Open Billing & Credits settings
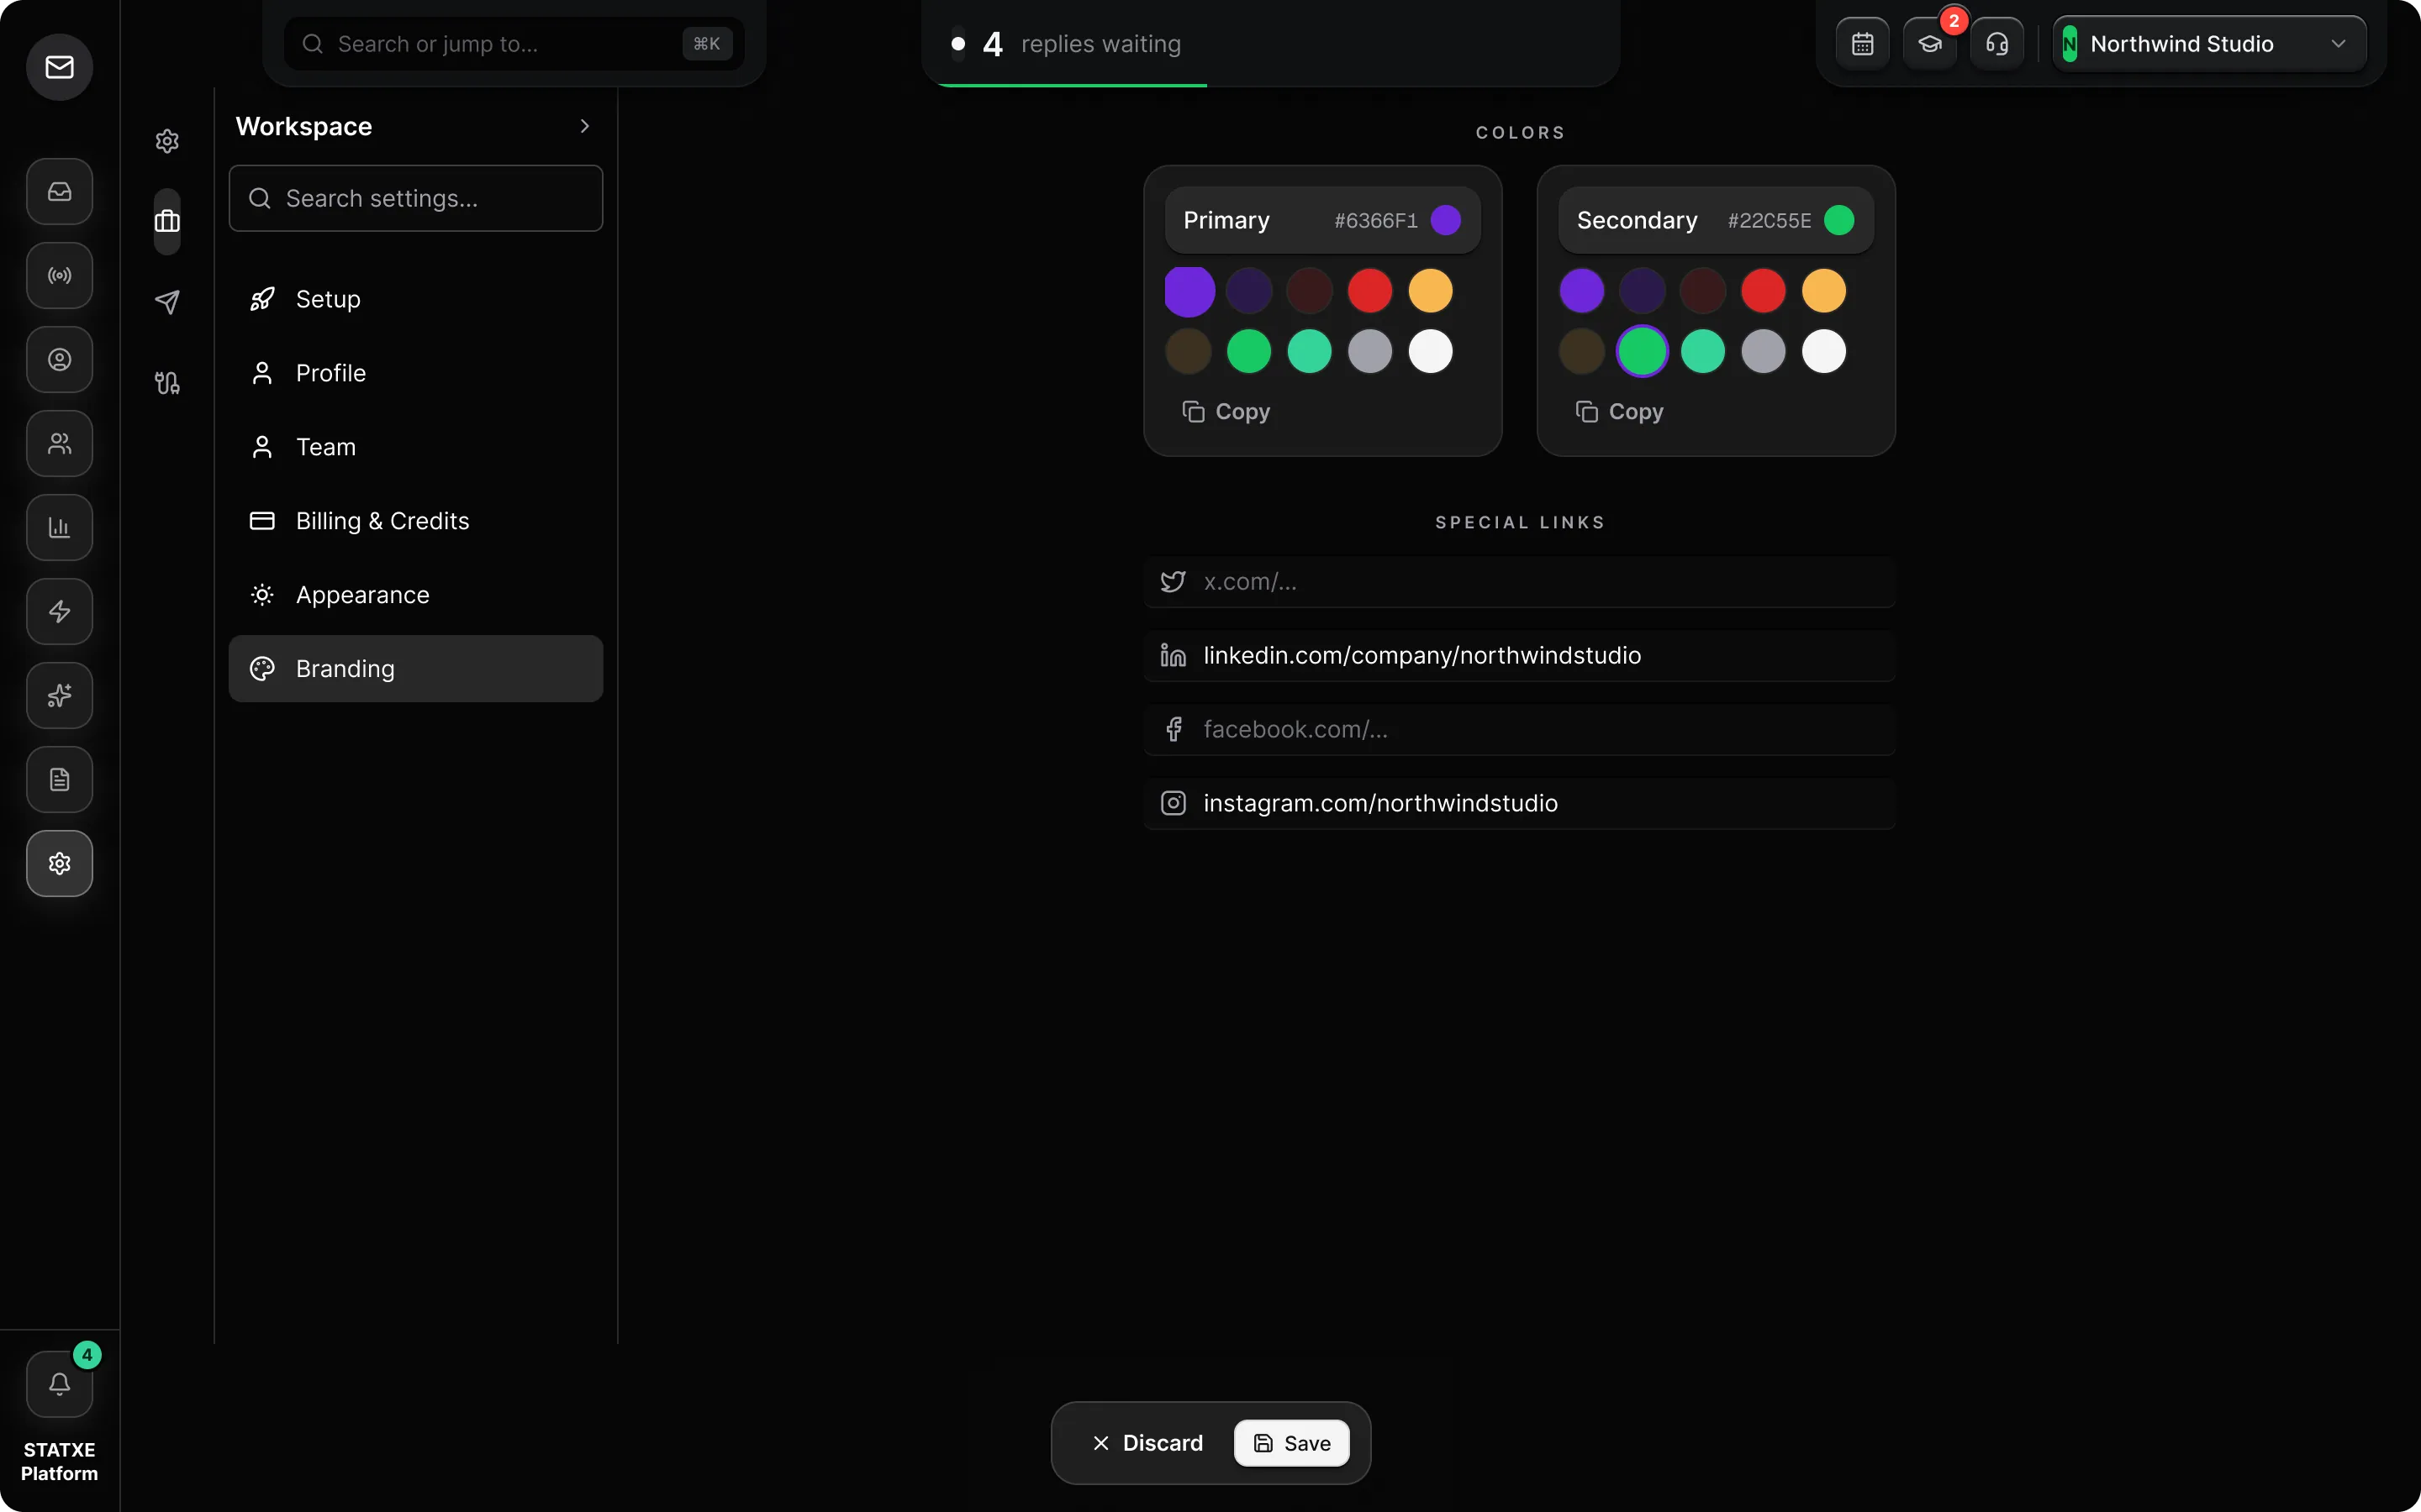 415,521
